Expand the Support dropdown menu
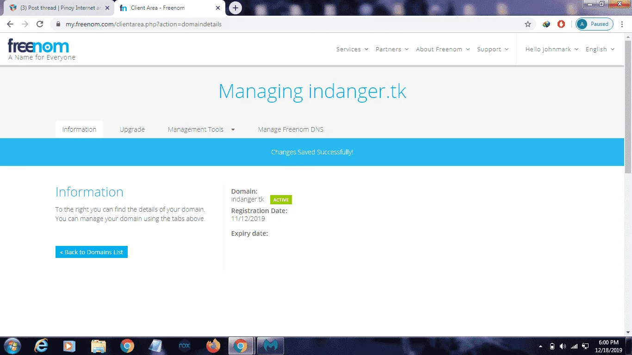This screenshot has height=355, width=632. [493, 49]
